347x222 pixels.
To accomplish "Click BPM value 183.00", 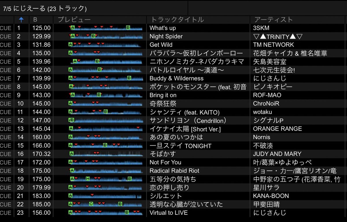I will tap(42, 196).
